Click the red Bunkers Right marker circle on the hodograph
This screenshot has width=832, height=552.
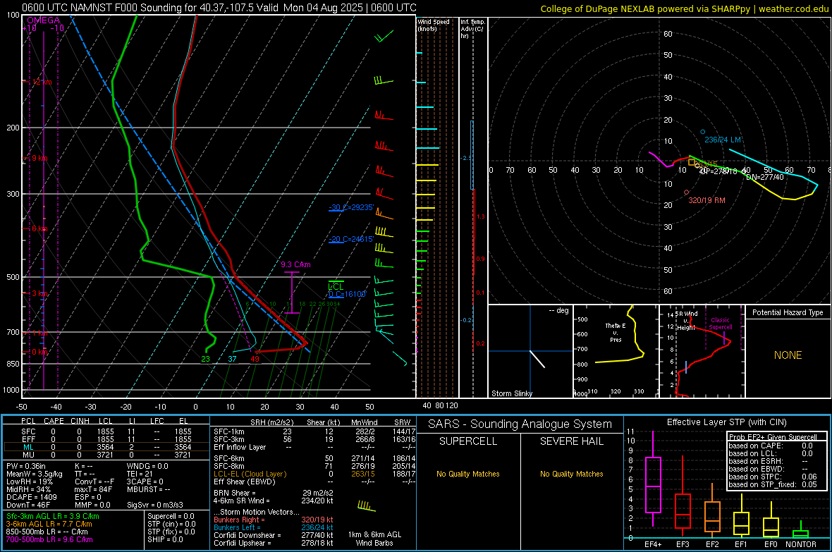point(687,192)
